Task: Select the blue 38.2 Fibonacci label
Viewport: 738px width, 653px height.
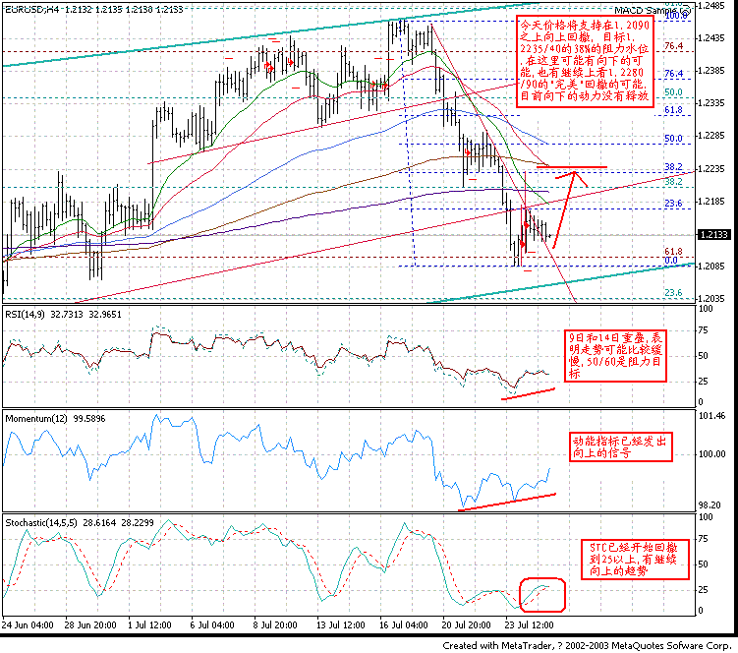Action: (673, 167)
